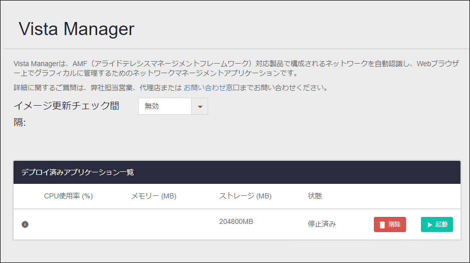Start the application with the green 起動 button
470x263 pixels.
click(x=437, y=224)
